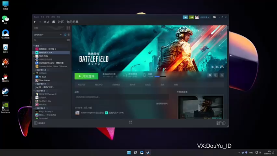Image resolution: width=277 pixels, height=156 pixels.
Task: Click QQ browser icon on taskbar
Action: (142, 153)
